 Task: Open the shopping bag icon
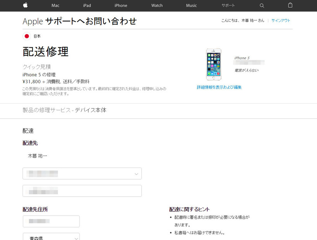[290, 5]
